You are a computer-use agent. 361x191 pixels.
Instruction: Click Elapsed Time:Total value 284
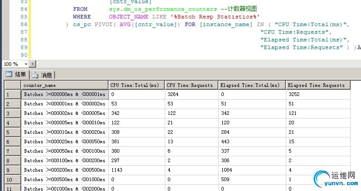point(252,132)
